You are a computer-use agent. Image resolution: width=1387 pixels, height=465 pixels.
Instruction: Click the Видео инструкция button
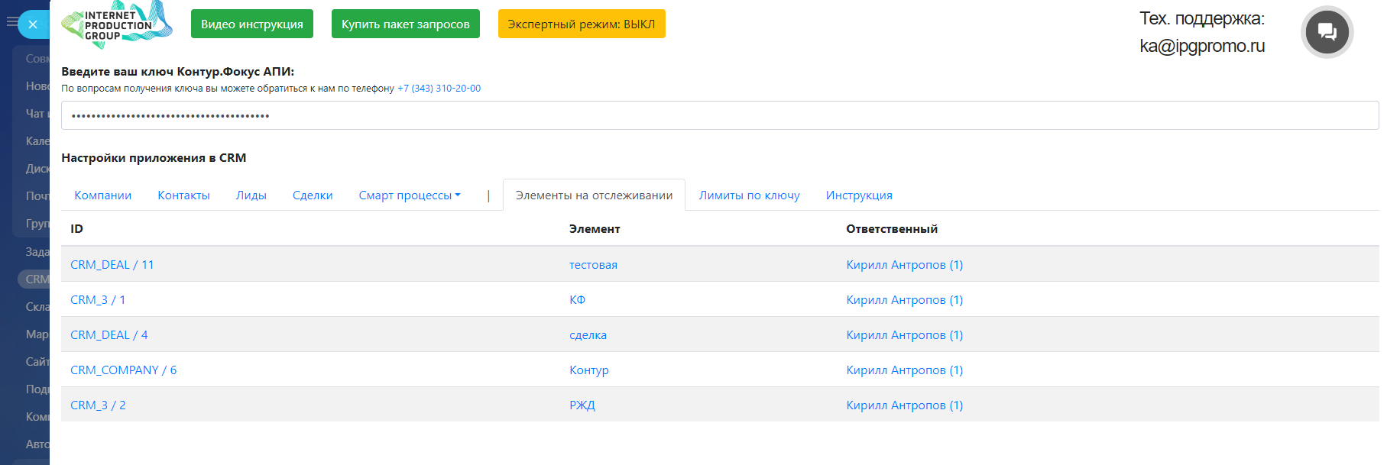pyautogui.click(x=251, y=24)
